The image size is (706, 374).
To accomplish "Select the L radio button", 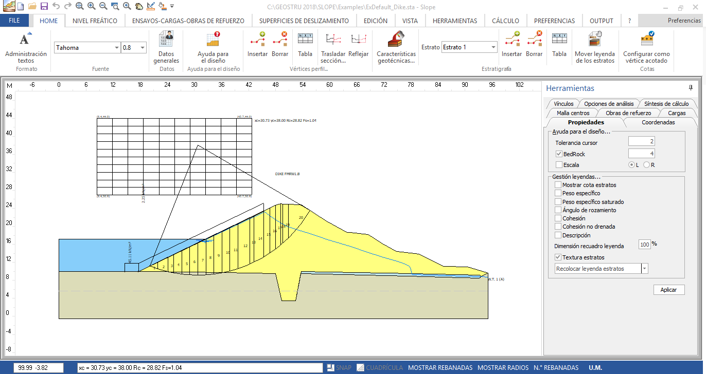I will point(631,165).
